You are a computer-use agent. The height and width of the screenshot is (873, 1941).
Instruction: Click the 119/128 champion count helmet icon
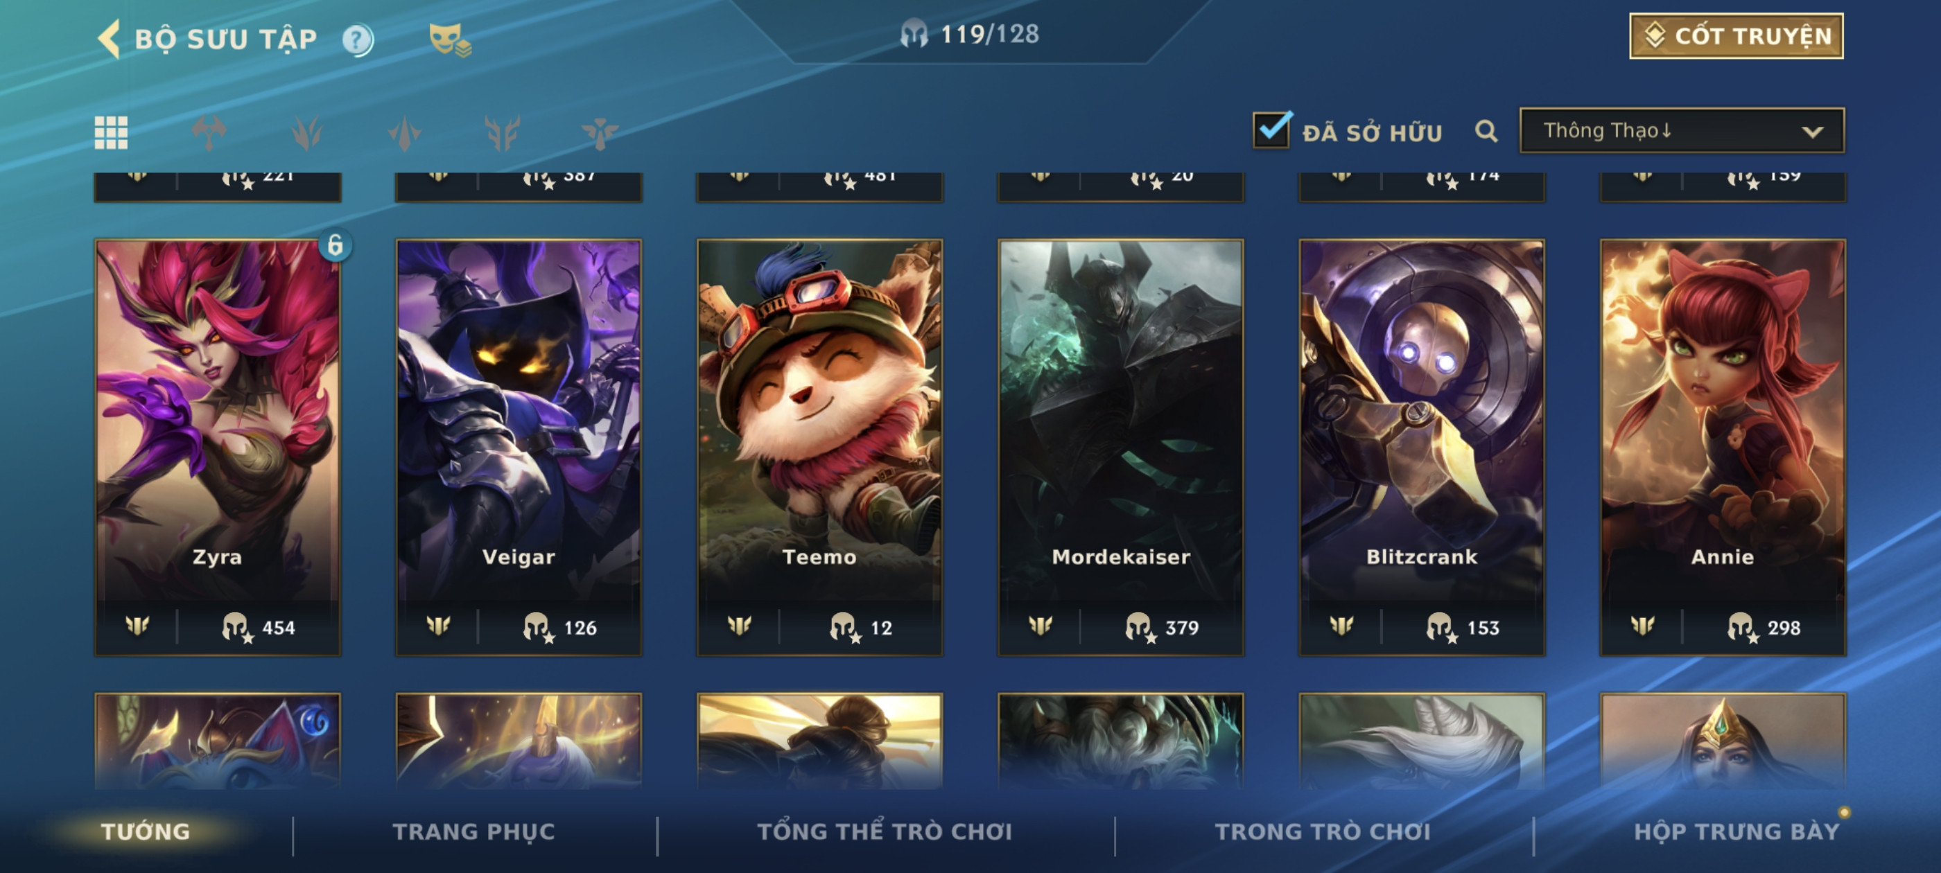point(913,35)
